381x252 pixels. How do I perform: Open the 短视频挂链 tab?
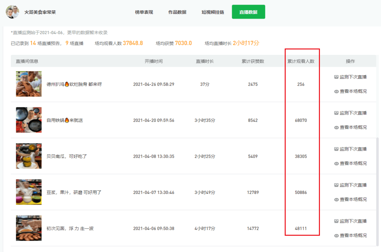click(x=213, y=12)
